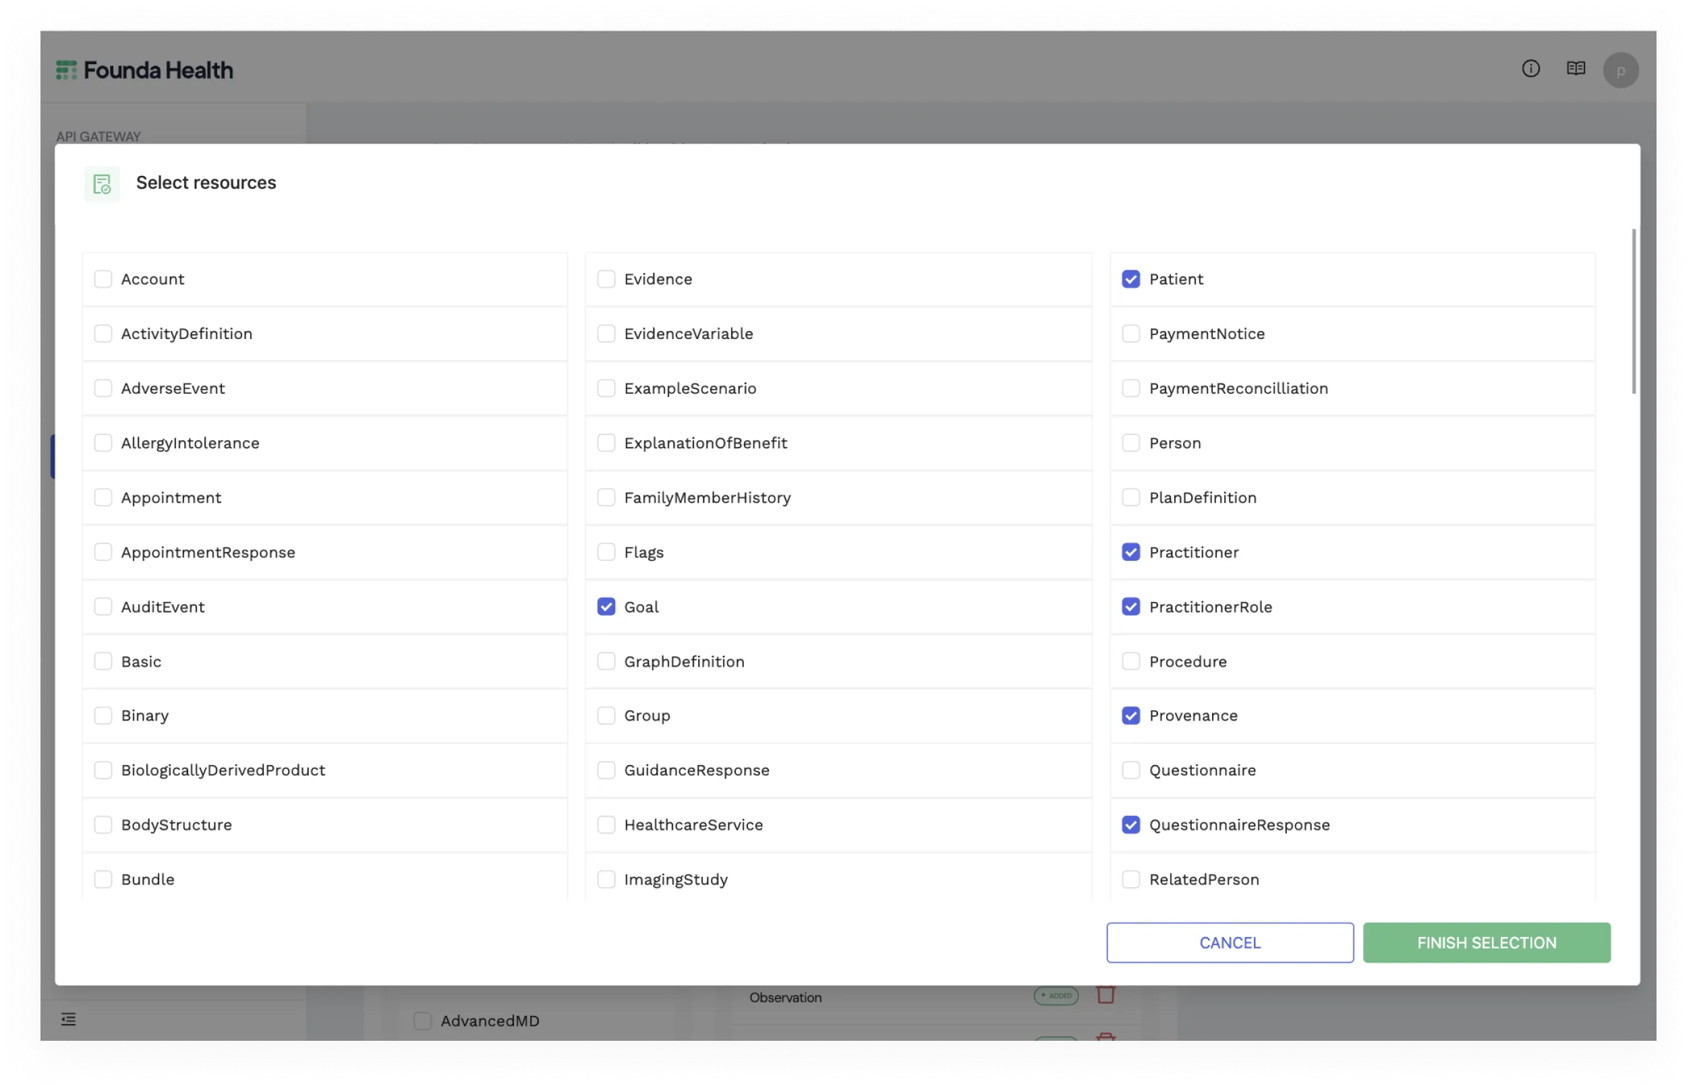Image resolution: width=1697 pixels, height=1092 pixels.
Task: Delete the Observation resource with trash icon
Action: (x=1105, y=994)
